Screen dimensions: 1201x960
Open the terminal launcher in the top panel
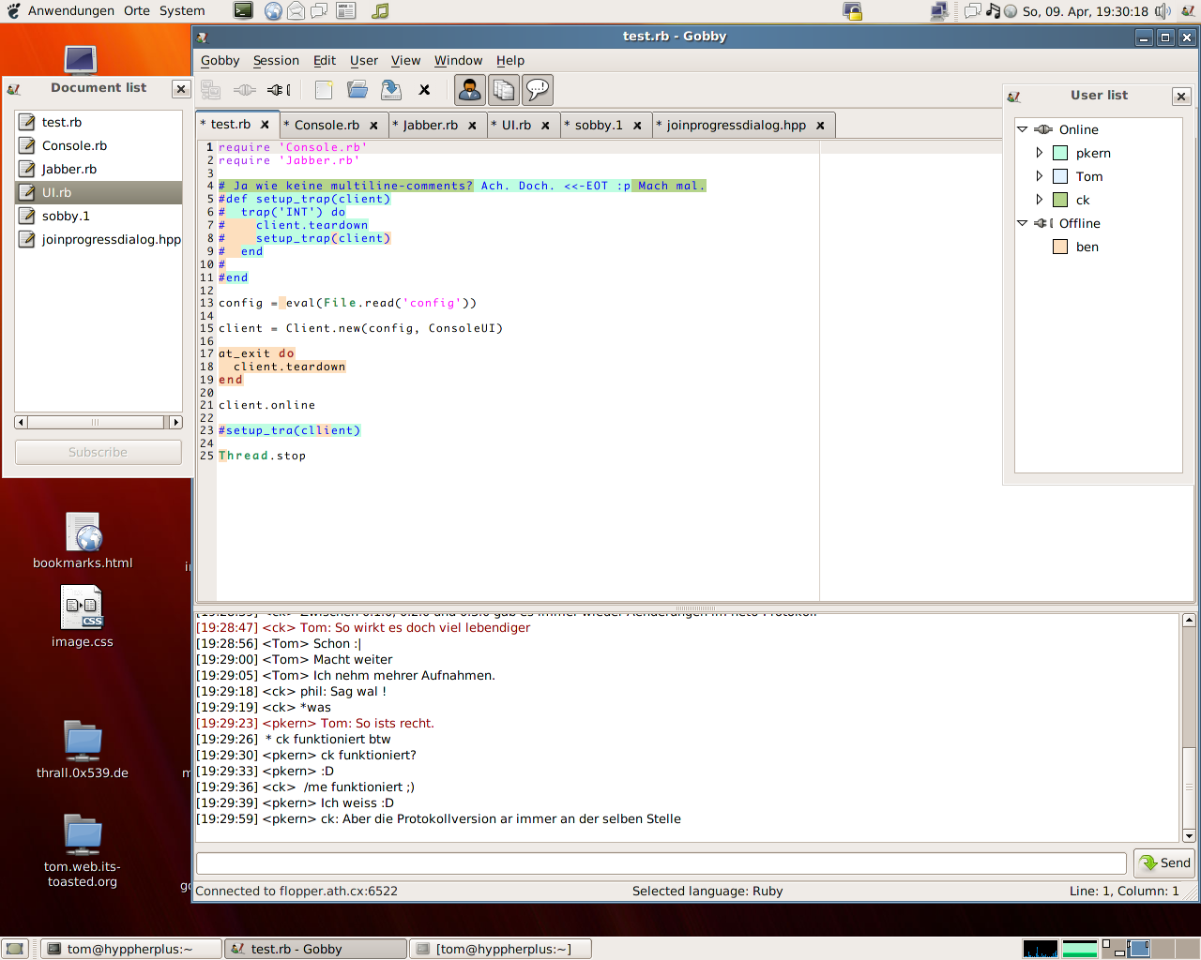243,11
